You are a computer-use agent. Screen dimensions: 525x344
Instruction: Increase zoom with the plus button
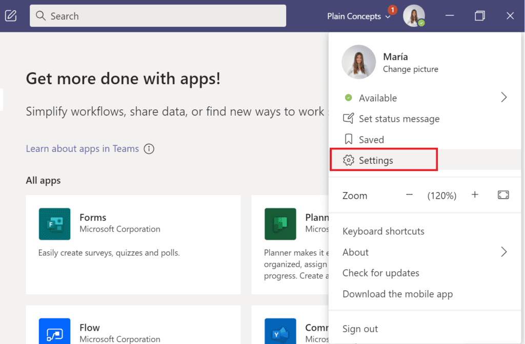coord(475,195)
